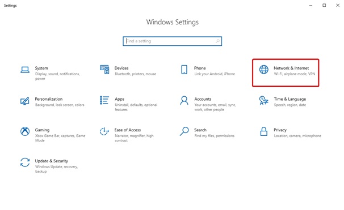This screenshot has height=210, width=344.
Task: Open the Personalization paintbrush icon
Action: 25,101
